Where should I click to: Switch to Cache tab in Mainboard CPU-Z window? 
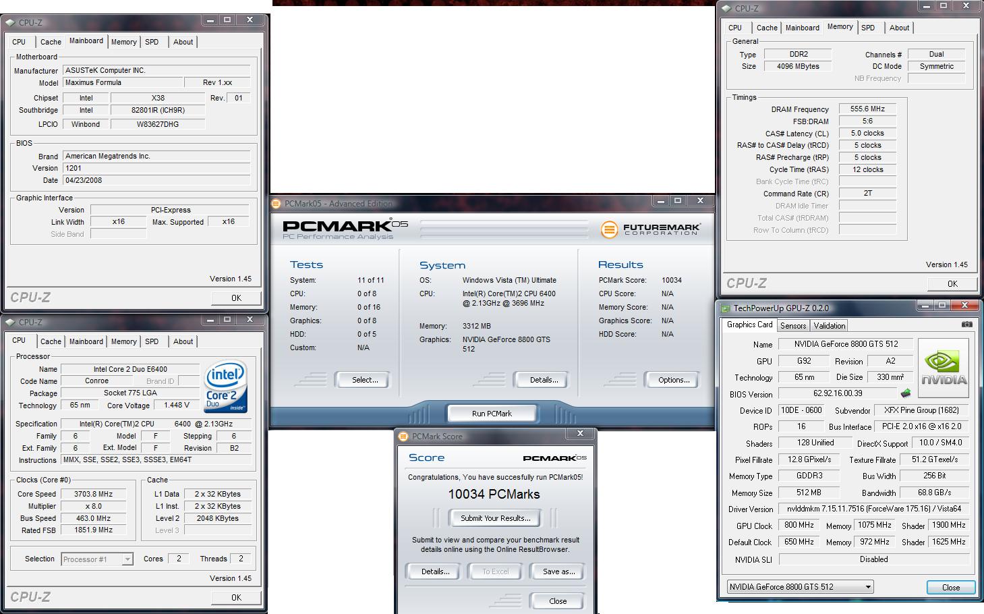[x=51, y=42]
